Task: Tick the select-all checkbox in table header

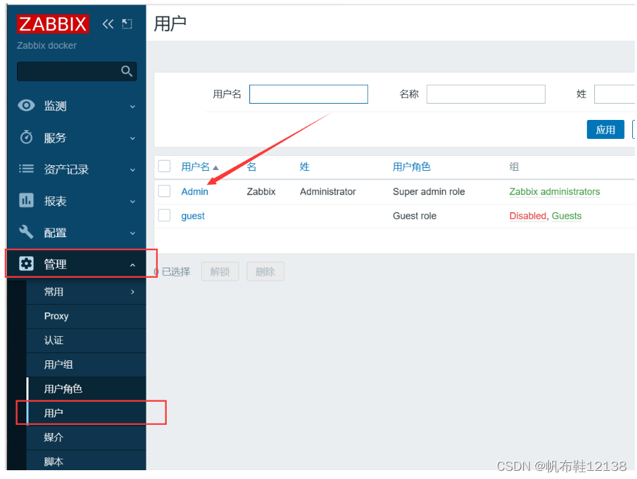Action: click(x=164, y=166)
